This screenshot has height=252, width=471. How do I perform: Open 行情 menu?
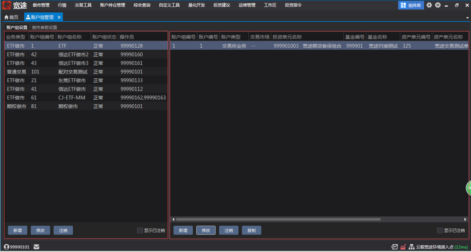click(62, 5)
